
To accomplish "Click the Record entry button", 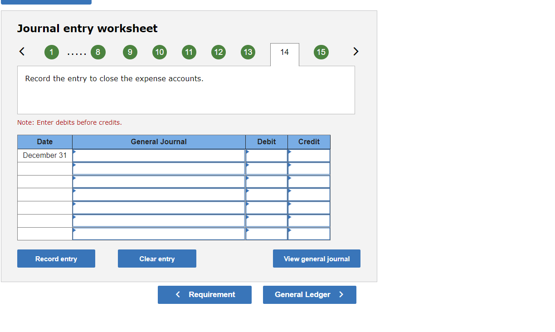I will (x=56, y=259).
